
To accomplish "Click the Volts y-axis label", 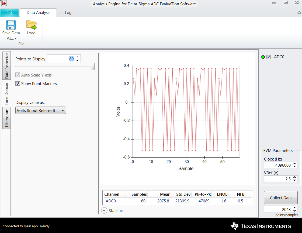I will (118, 111).
